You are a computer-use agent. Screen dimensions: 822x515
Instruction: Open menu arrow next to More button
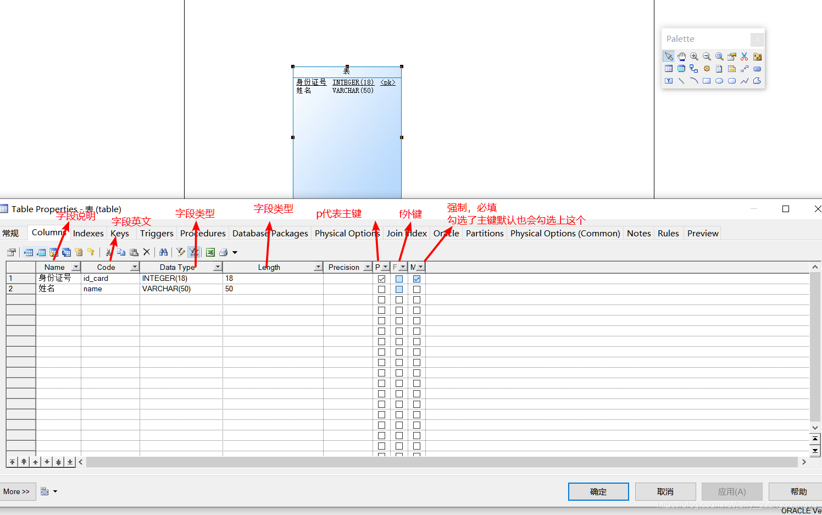(x=55, y=491)
